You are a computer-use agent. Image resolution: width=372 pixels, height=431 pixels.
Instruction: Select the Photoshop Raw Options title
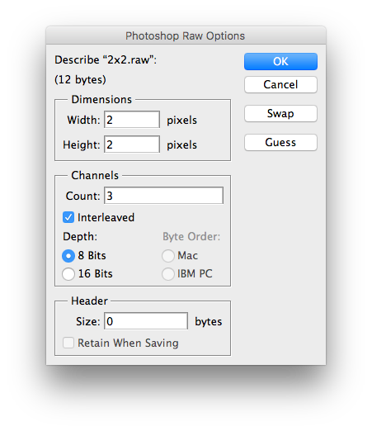pyautogui.click(x=185, y=36)
